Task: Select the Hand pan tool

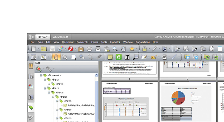Action: pyautogui.click(x=56, y=57)
